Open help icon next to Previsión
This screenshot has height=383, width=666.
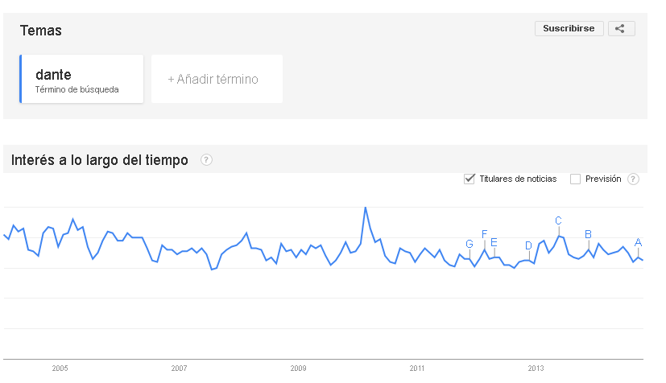tap(633, 179)
